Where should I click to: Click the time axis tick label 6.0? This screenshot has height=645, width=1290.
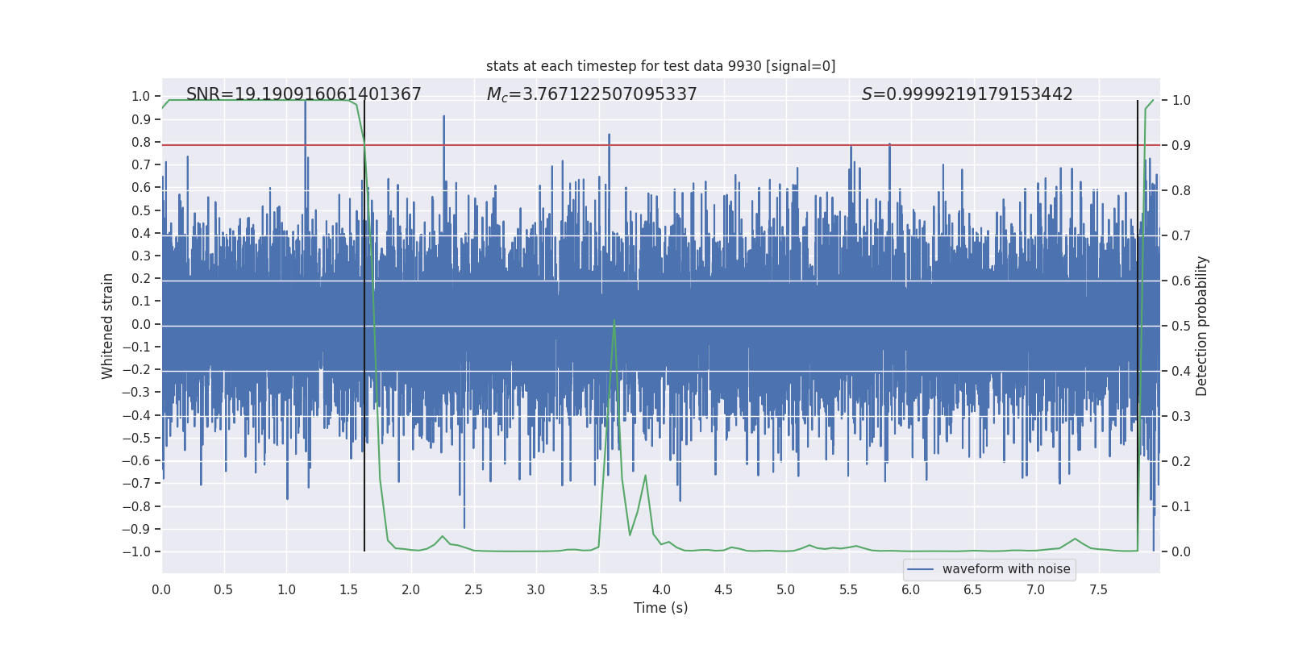pyautogui.click(x=911, y=589)
